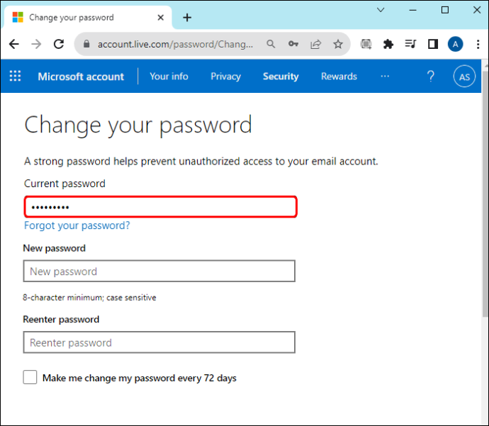Open the Security tab
Viewport: 489px width, 426px height.
click(x=281, y=77)
